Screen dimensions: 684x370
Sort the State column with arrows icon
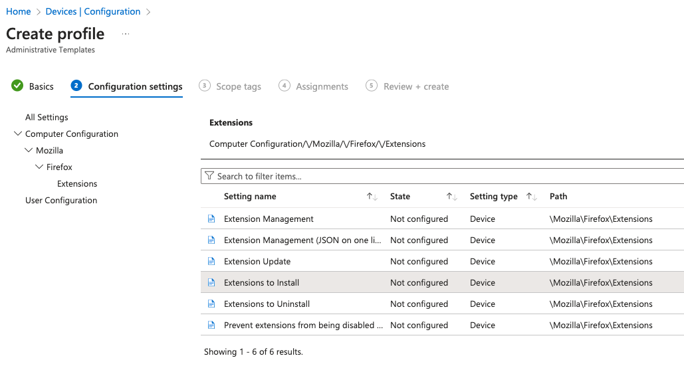(x=451, y=197)
